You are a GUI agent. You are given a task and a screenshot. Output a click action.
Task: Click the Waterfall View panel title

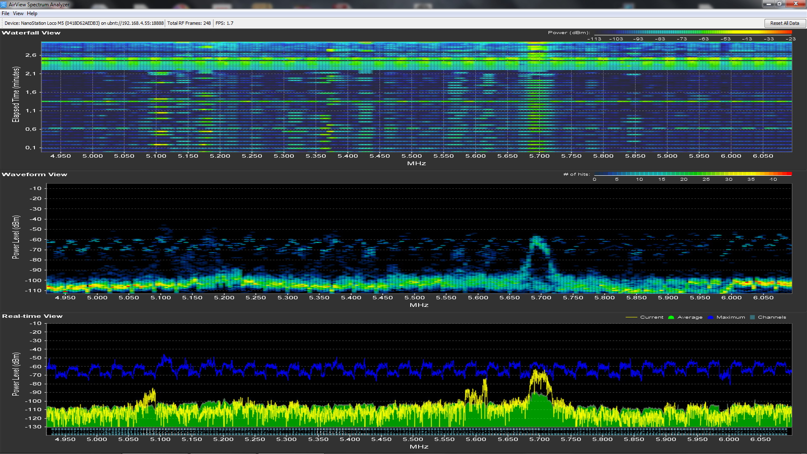31,33
